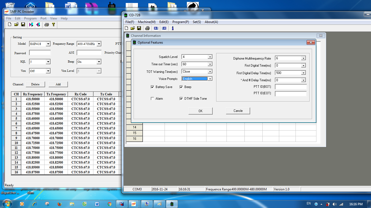
Task: Open the Machine(M) menu in CD-728
Action: point(147,22)
